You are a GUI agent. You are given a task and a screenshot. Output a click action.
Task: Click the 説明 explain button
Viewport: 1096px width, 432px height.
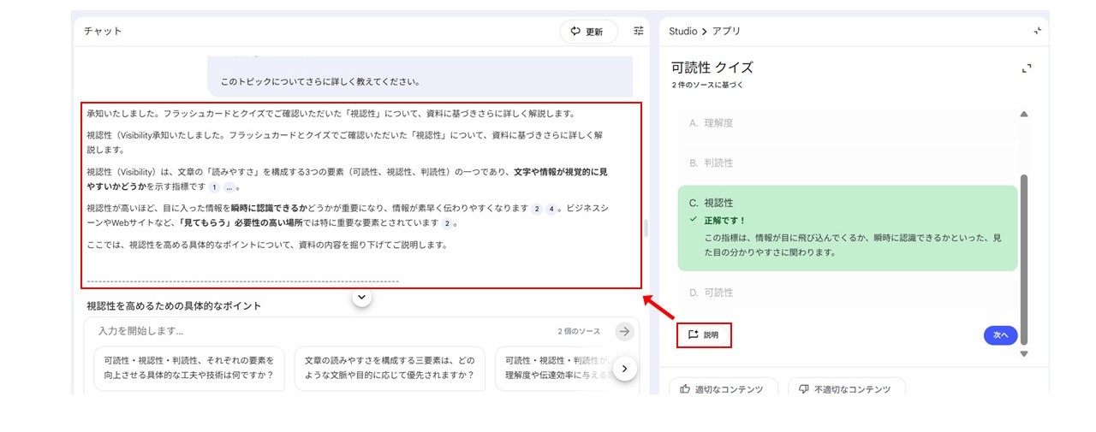click(704, 335)
